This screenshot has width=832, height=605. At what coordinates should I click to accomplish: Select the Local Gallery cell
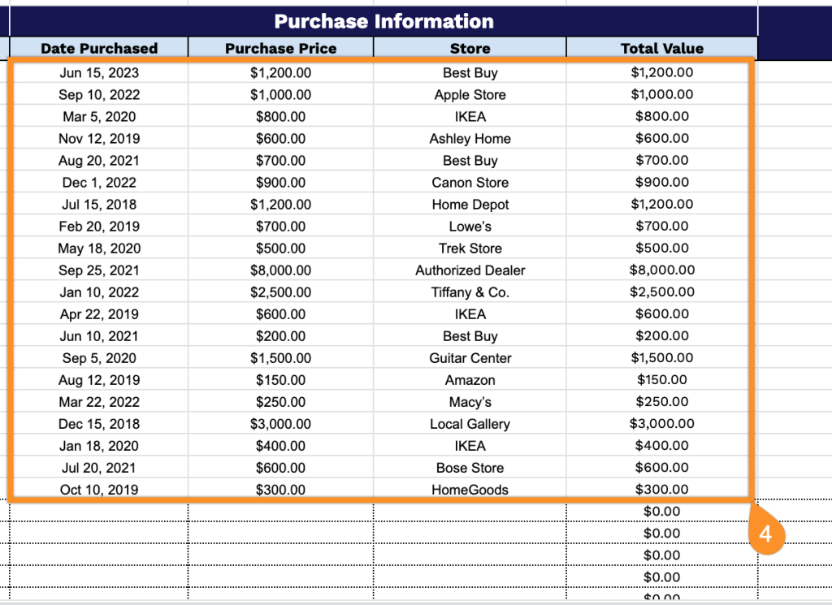coord(470,424)
